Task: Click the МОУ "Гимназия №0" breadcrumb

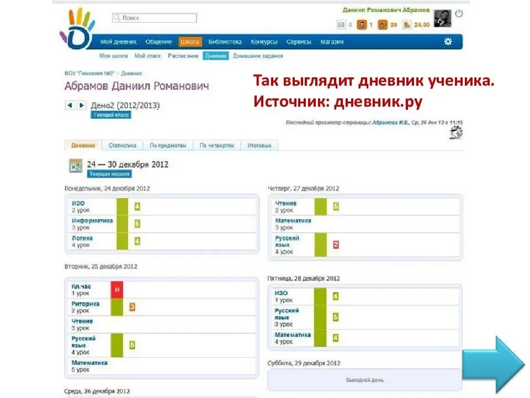Action: (89, 73)
